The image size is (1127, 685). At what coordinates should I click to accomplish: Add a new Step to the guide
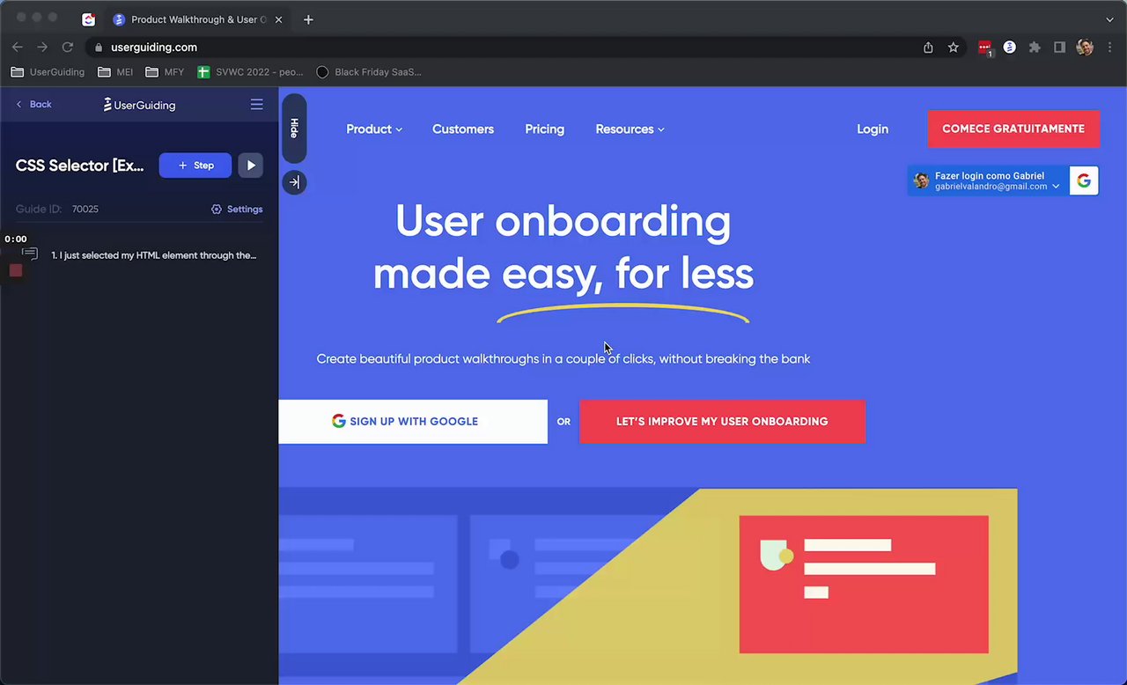[195, 166]
